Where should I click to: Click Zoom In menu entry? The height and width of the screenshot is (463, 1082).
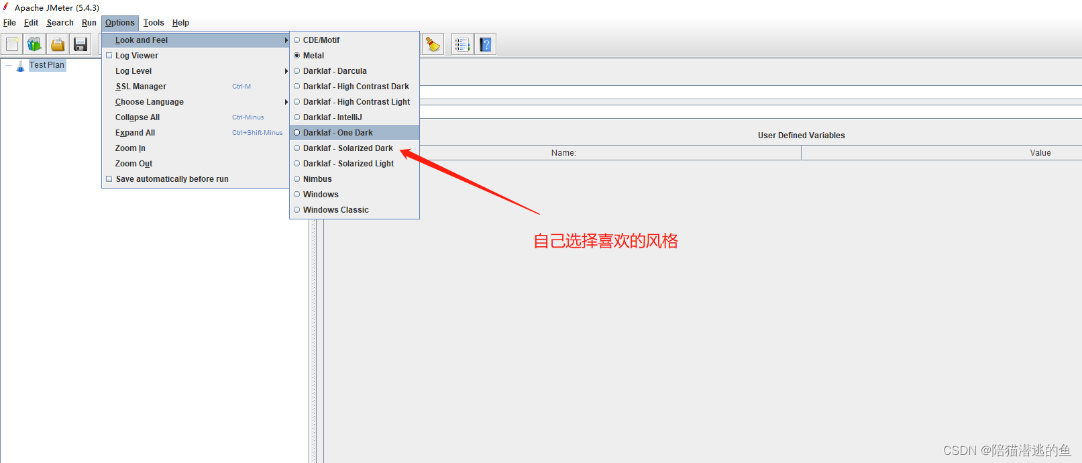(195, 148)
